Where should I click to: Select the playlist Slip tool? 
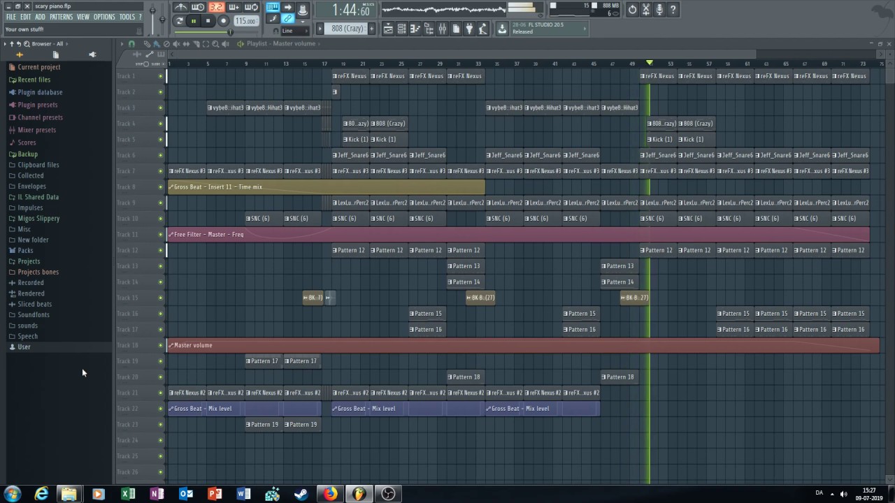pos(186,44)
